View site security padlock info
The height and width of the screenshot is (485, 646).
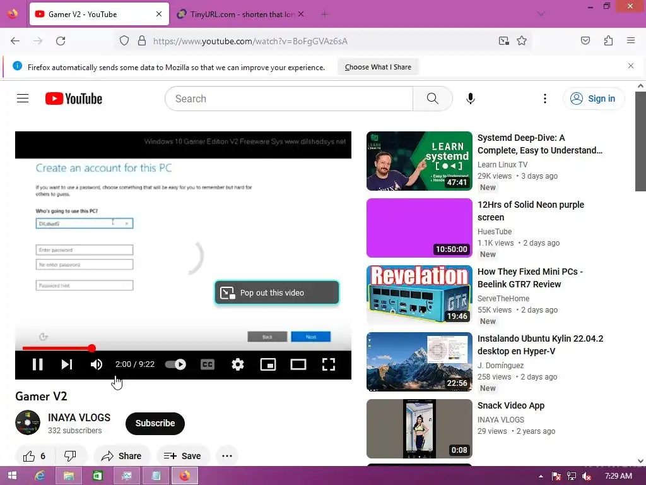142,41
